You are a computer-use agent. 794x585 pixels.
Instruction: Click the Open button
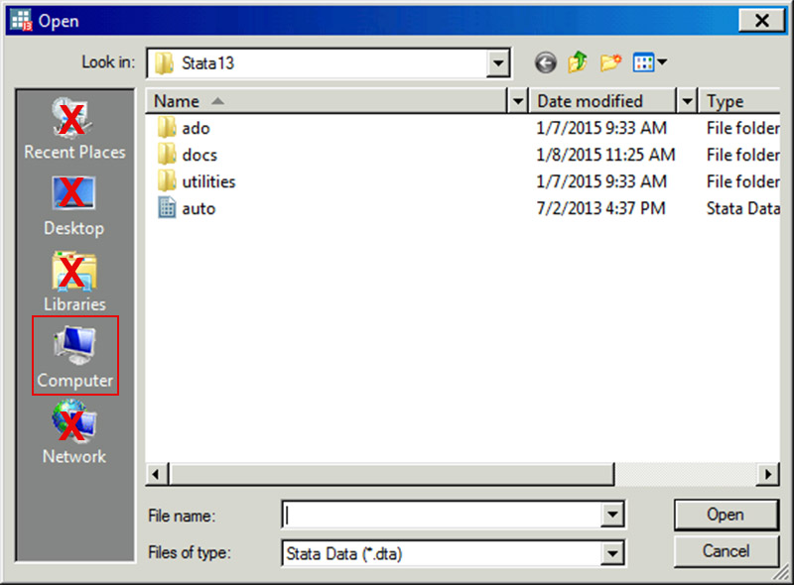pyautogui.click(x=726, y=515)
